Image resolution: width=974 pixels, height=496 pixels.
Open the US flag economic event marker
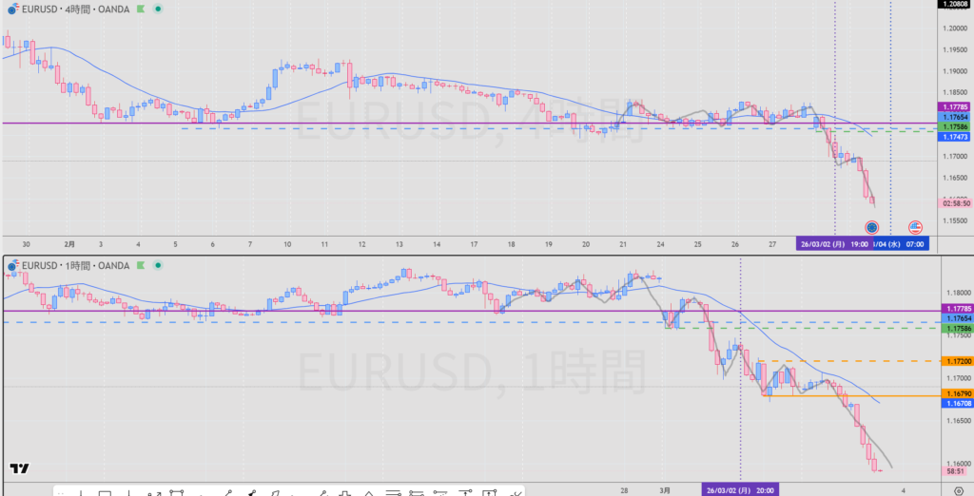[915, 227]
